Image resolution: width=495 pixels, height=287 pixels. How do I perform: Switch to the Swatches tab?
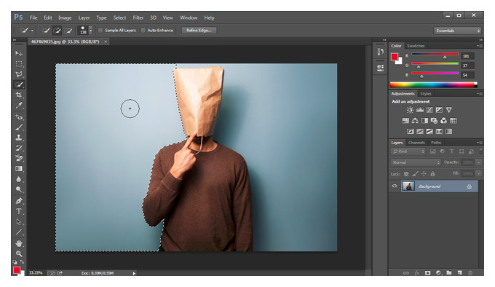416,46
